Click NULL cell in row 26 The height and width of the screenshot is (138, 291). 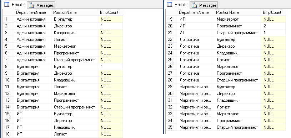[x=273, y=67]
